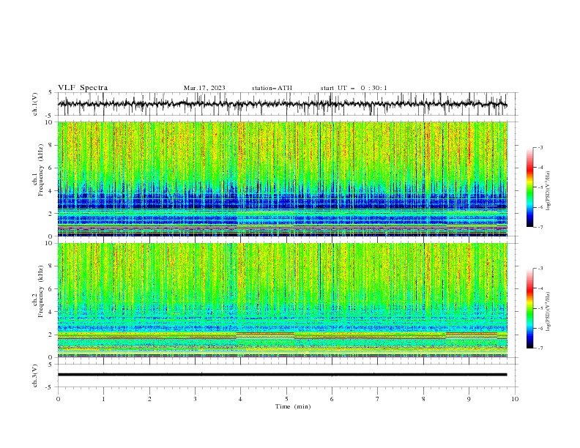
Task: Click the ch.2 "Frequency (kHz)" axis label
Action: (41, 291)
